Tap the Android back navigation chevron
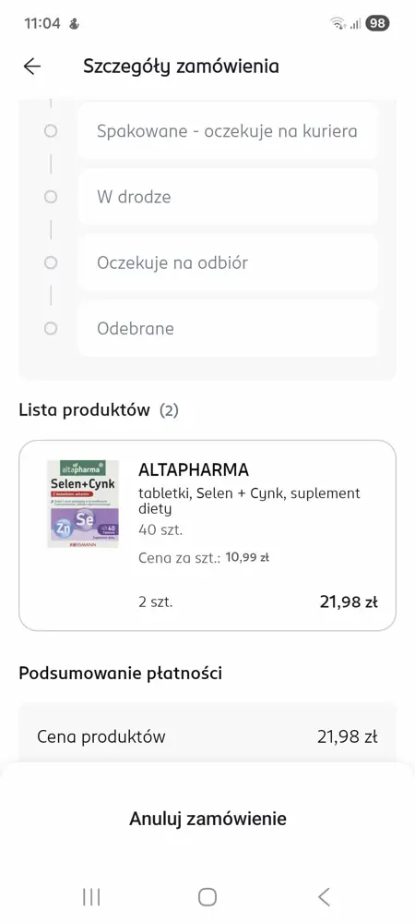This screenshot has height=924, width=415. tap(324, 897)
